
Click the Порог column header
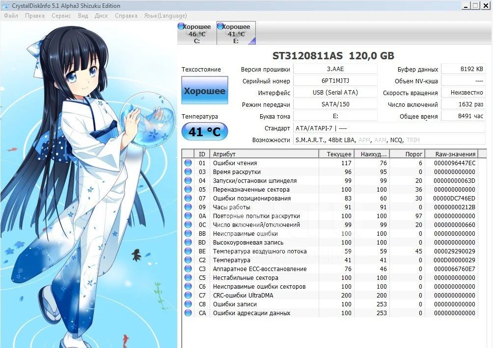click(x=408, y=154)
